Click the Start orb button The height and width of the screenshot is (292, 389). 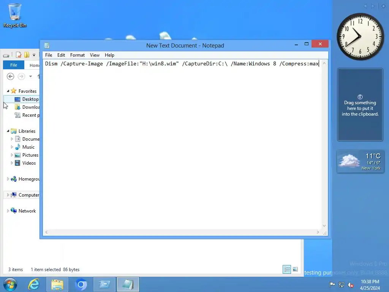pyautogui.click(x=10, y=284)
